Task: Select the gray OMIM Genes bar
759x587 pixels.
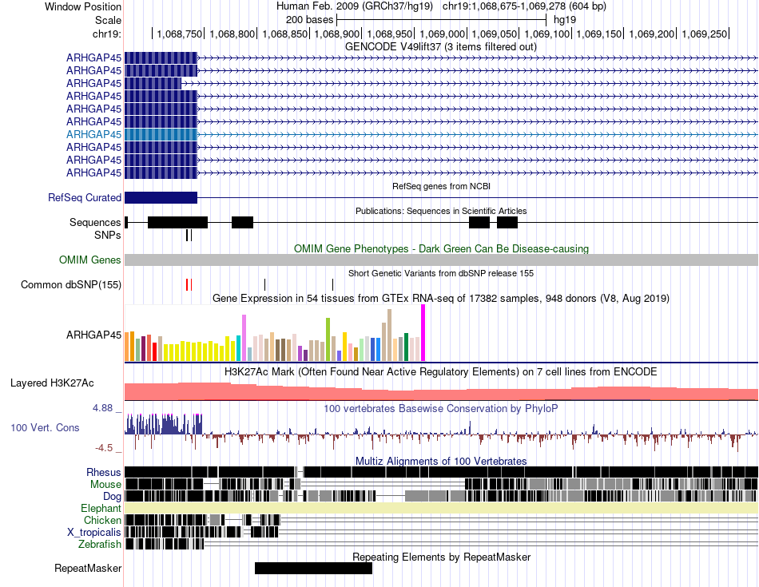Action: [x=441, y=260]
